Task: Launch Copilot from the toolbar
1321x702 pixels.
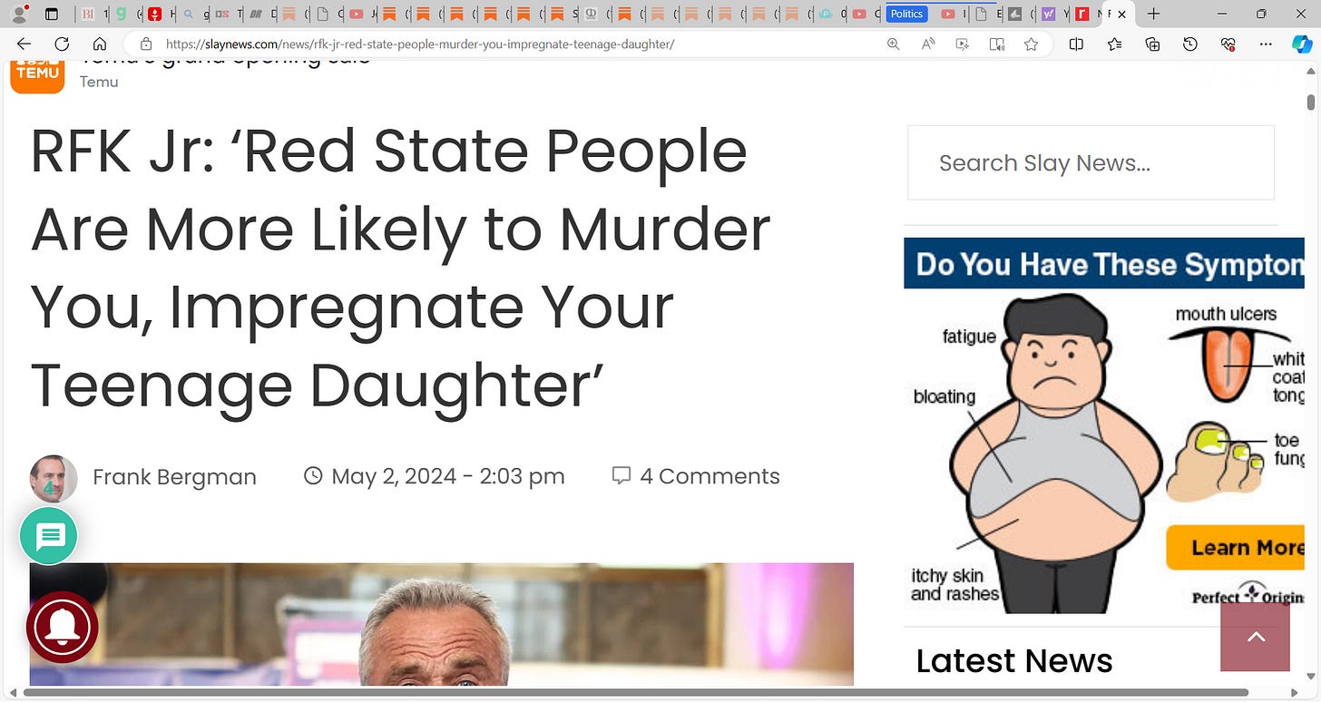Action: [1302, 44]
